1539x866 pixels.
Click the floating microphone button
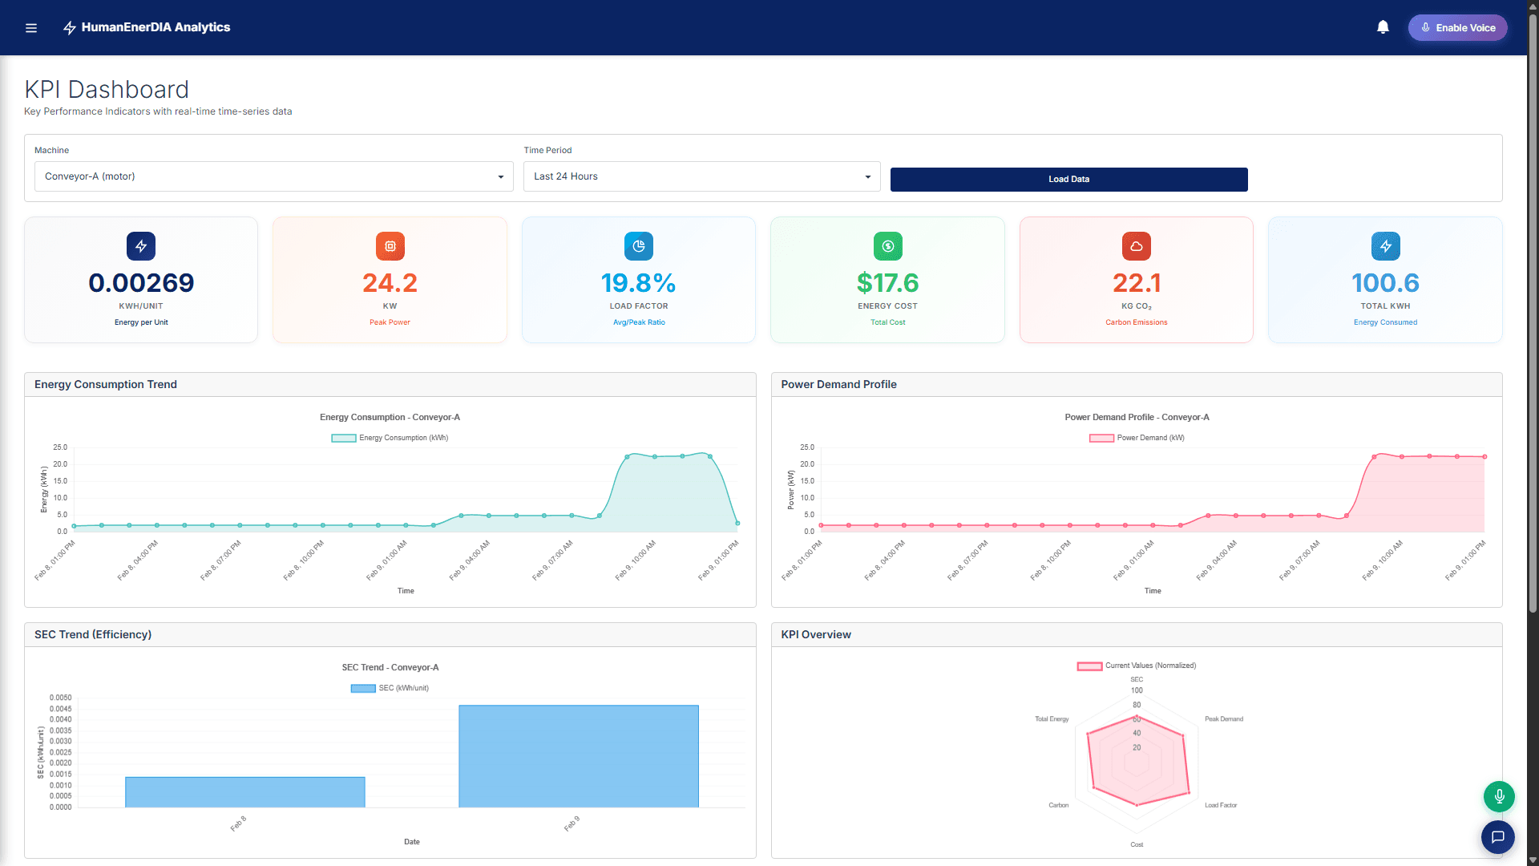tap(1499, 796)
